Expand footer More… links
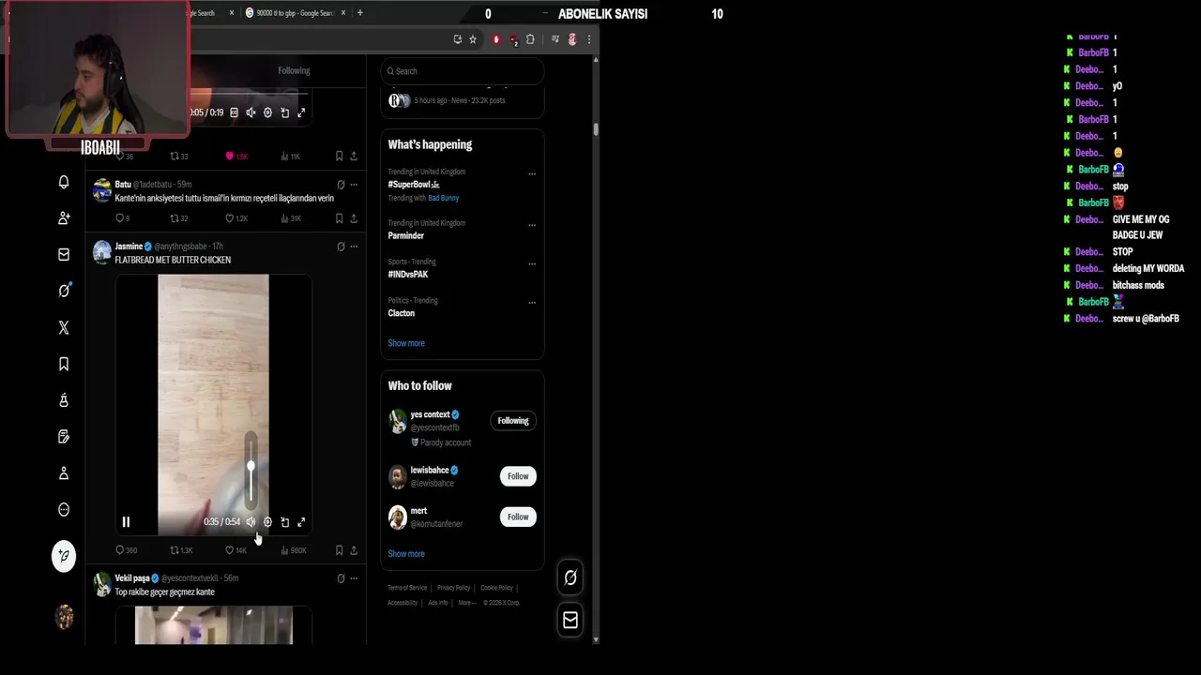The image size is (1201, 675). click(x=465, y=603)
